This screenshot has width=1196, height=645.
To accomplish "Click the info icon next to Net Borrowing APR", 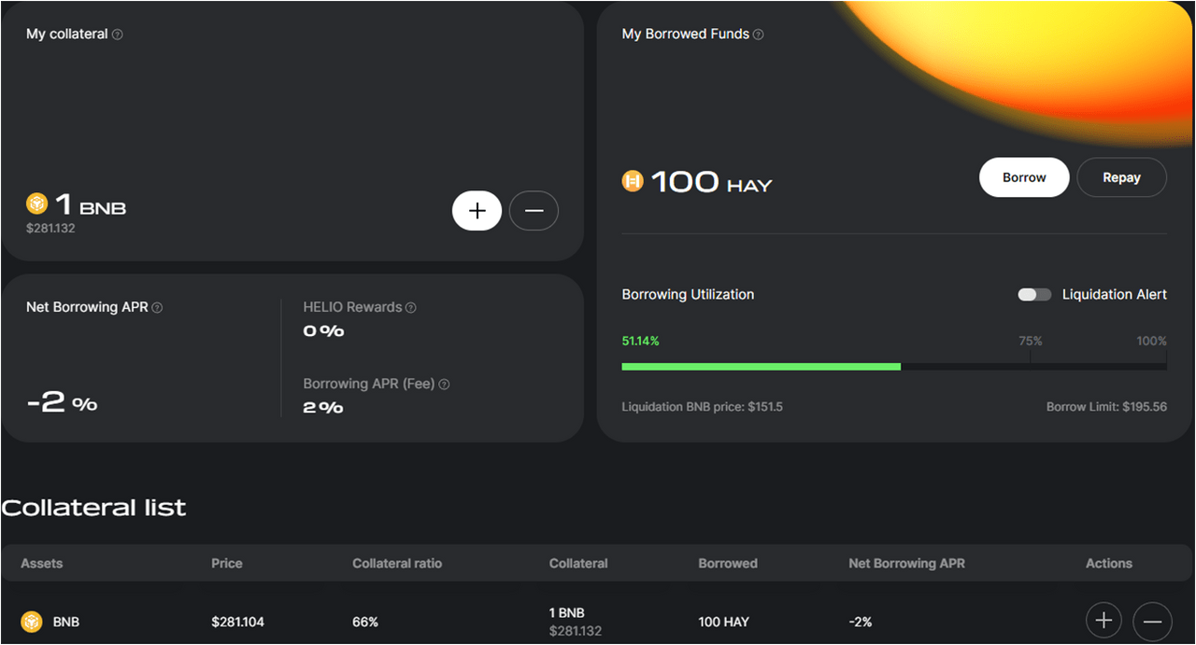I will (157, 308).
